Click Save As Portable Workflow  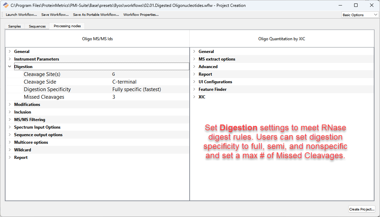click(x=96, y=15)
